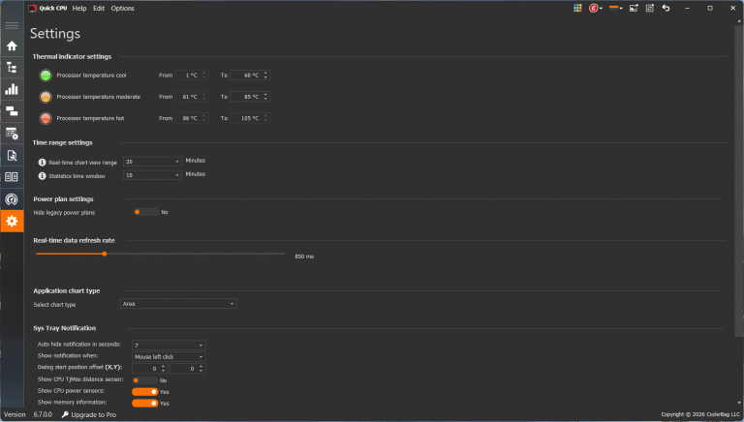Open the colorful grid icon in title bar

pos(577,8)
